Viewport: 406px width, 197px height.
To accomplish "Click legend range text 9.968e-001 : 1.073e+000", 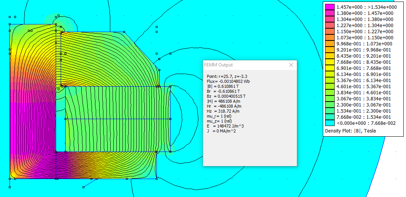I will pos(364,44).
